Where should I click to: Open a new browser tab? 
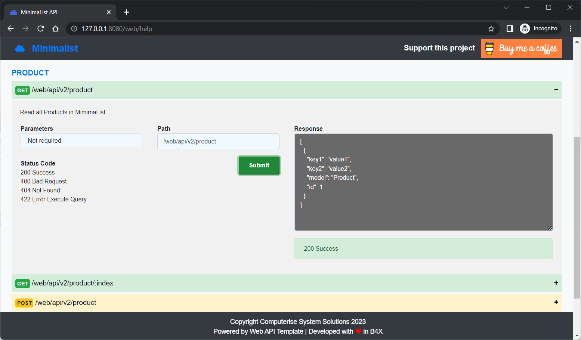(x=127, y=12)
